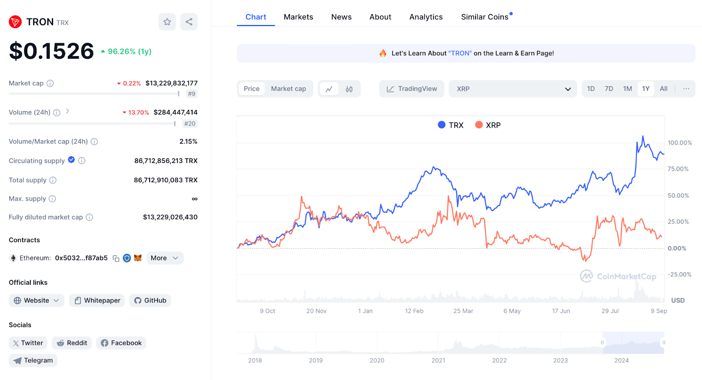Open the Similar Coins tab
This screenshot has height=380, width=702.
(x=485, y=17)
